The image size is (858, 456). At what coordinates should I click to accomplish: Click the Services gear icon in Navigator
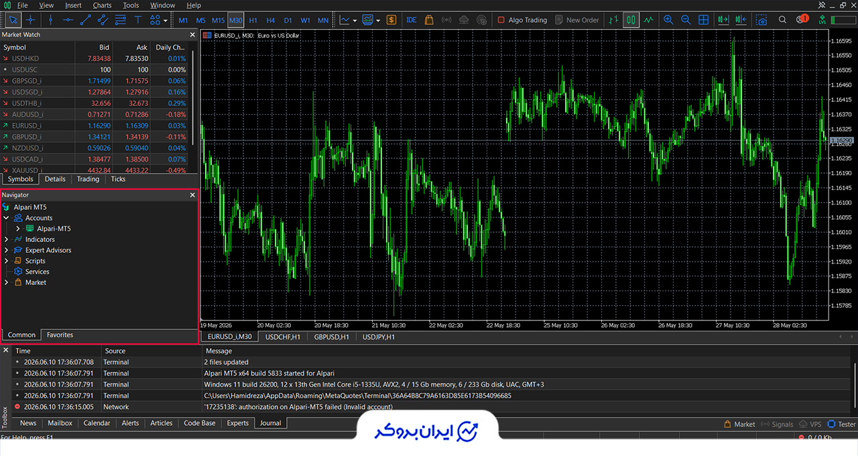coord(18,272)
